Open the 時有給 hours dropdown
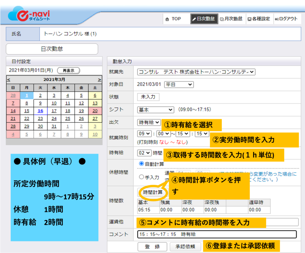The height and width of the screenshot is (253, 305). click(x=144, y=153)
